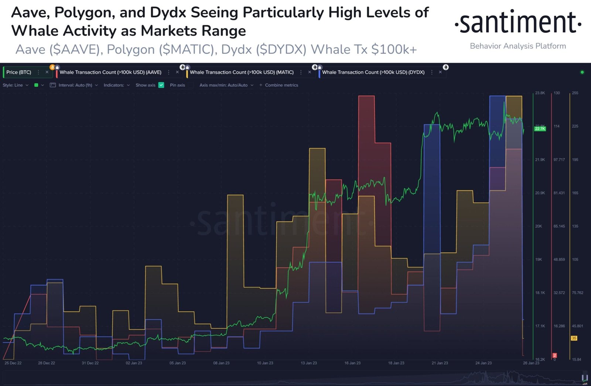Click the Ethereum badge on the AAVE metric

coord(182,67)
